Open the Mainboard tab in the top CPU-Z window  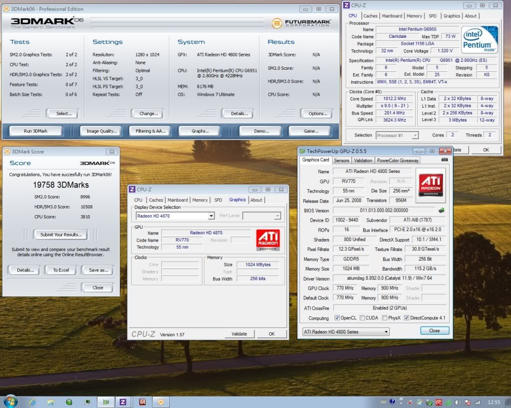(x=392, y=16)
